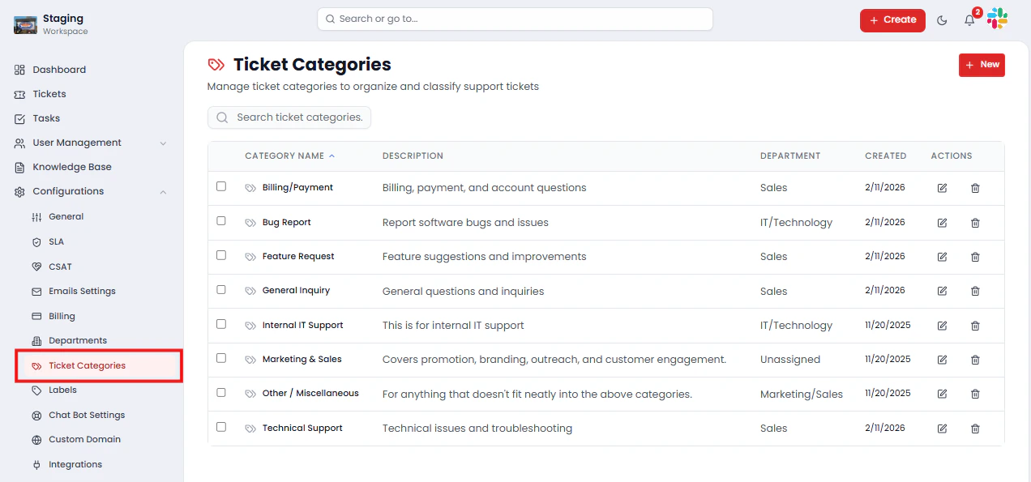Focus the Search ticket categories field
Image resolution: width=1031 pixels, height=482 pixels.
298,117
